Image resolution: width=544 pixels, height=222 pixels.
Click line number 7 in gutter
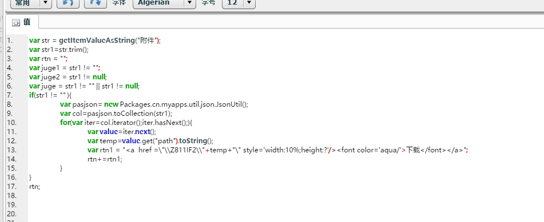coord(9,95)
